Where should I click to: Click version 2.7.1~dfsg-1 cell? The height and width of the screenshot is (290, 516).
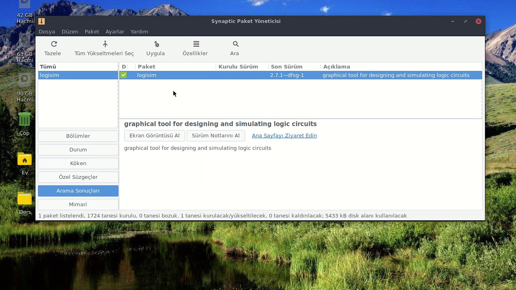(287, 75)
